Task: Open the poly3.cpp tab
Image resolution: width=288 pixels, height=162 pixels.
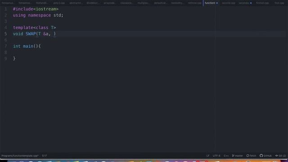Action: pyautogui.click(x=59, y=3)
